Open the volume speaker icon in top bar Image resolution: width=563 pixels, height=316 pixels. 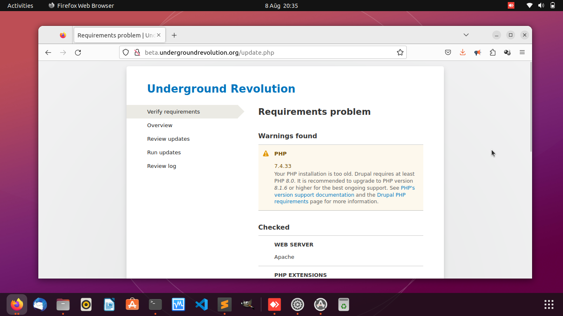point(541,5)
